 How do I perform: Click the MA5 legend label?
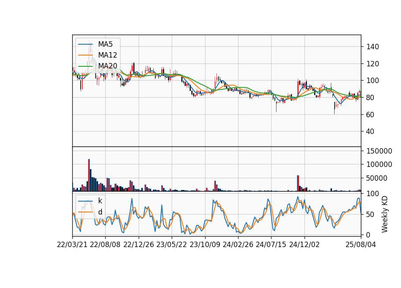click(105, 44)
